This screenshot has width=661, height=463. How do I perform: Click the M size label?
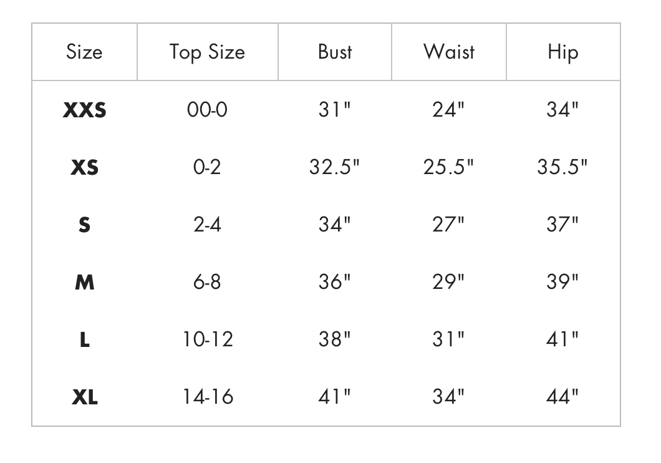click(85, 282)
